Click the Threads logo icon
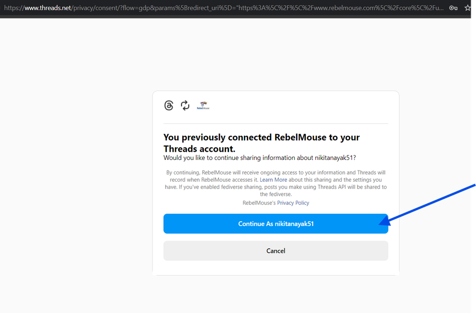476x313 pixels. coord(169,105)
